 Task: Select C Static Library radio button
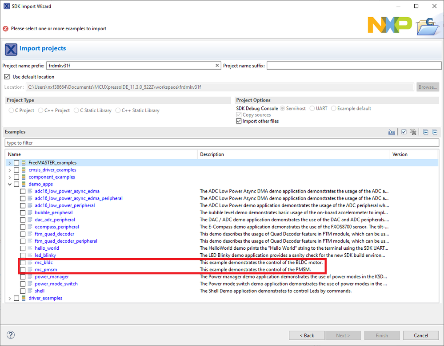[76, 110]
